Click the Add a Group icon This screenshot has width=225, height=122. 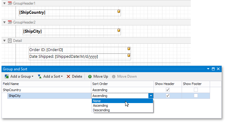7,76
